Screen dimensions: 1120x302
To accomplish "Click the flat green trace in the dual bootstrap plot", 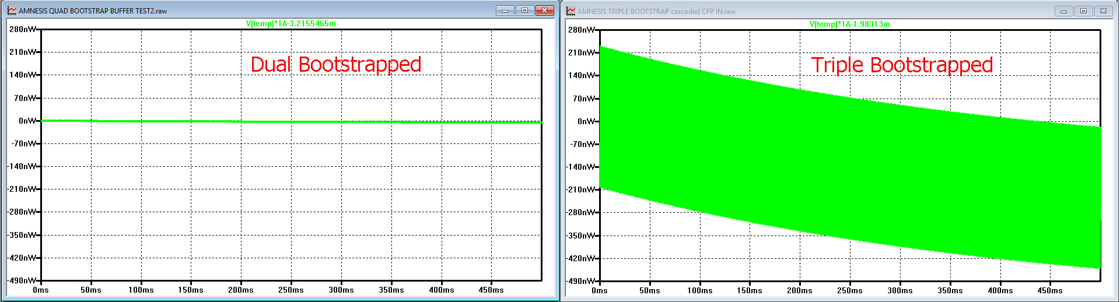I will click(x=291, y=121).
